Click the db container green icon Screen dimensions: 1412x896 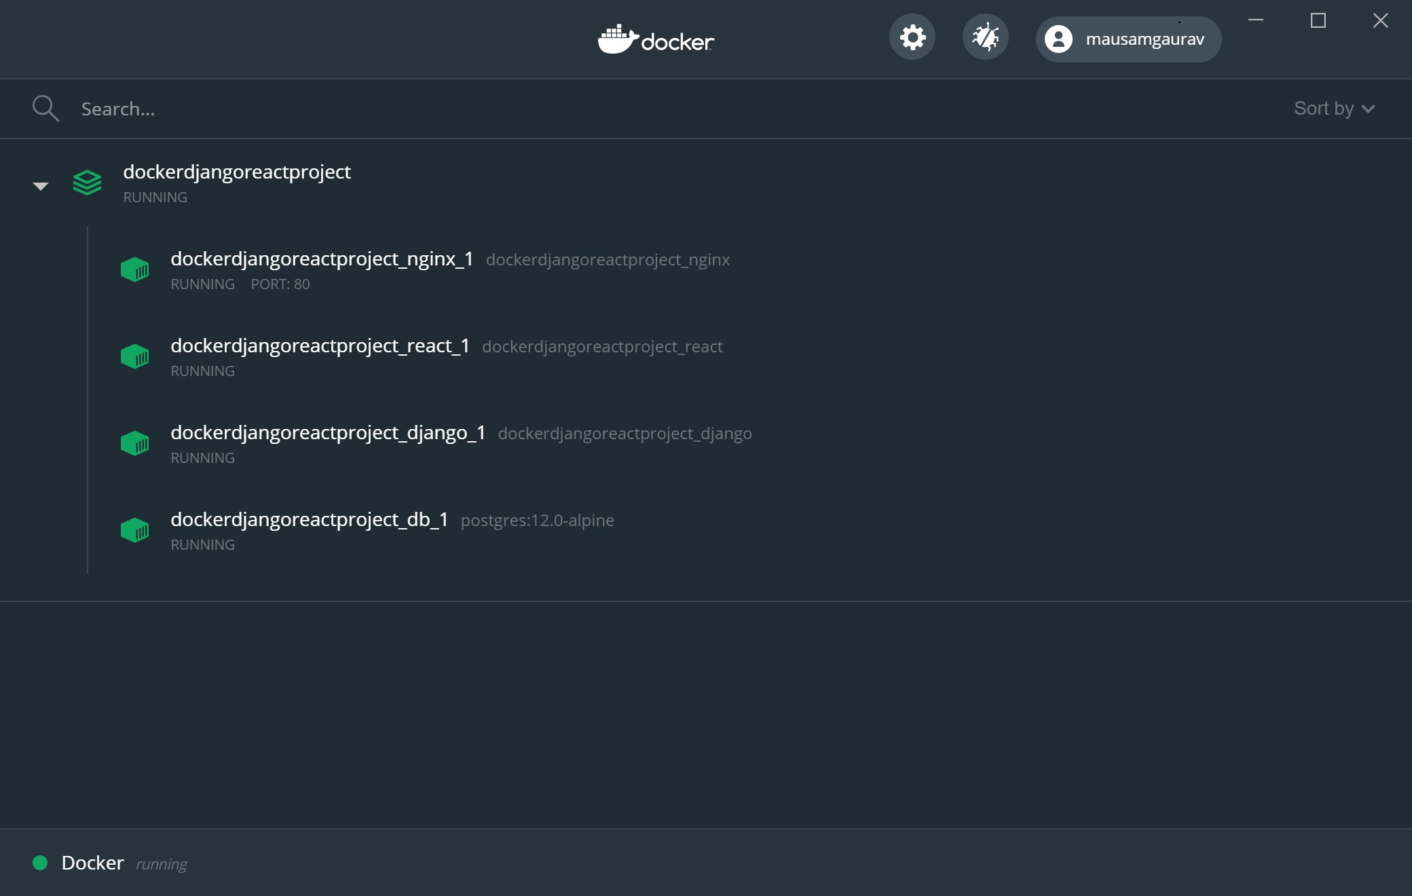[x=134, y=530]
